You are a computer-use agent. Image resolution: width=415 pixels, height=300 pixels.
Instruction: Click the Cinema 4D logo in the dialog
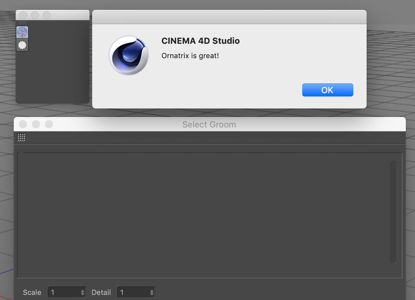[129, 56]
